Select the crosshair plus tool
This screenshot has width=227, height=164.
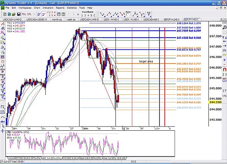coord(3,131)
